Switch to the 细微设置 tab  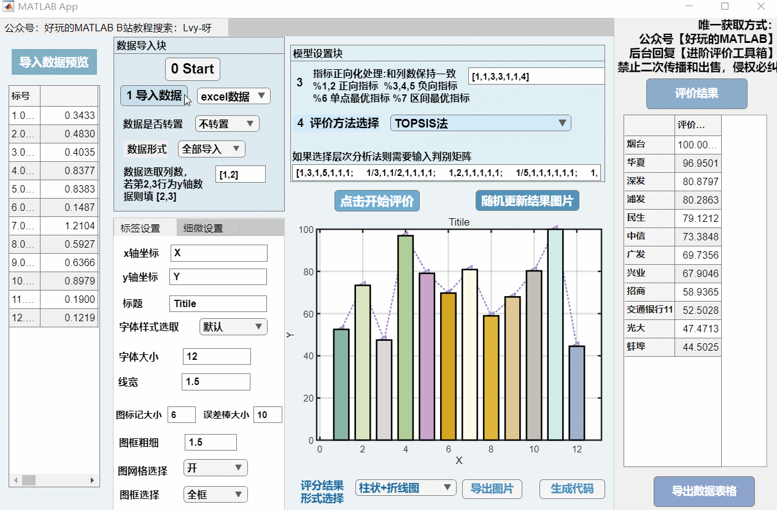tap(207, 228)
